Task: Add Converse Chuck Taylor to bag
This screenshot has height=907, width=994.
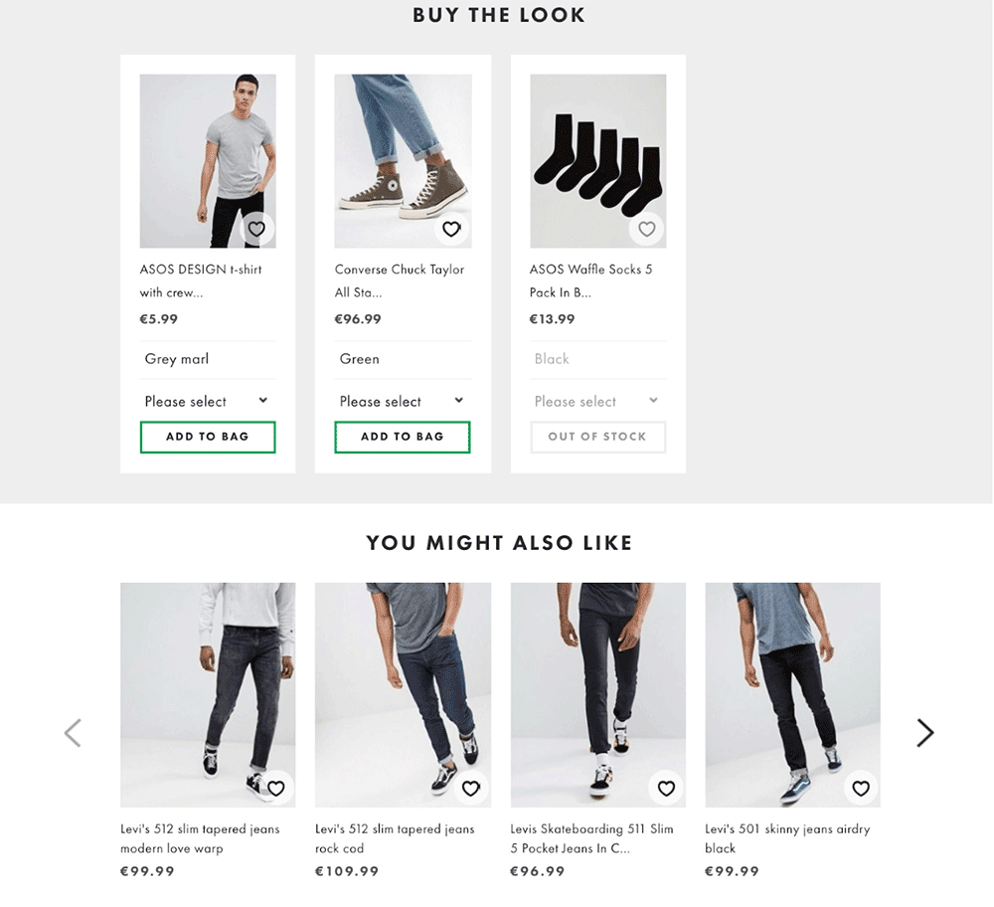Action: [403, 437]
